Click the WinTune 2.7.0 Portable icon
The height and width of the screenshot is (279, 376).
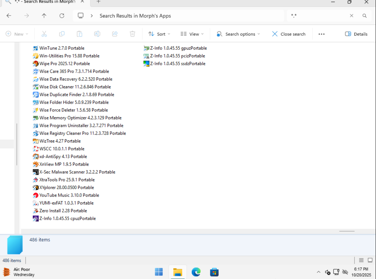[x=36, y=48]
